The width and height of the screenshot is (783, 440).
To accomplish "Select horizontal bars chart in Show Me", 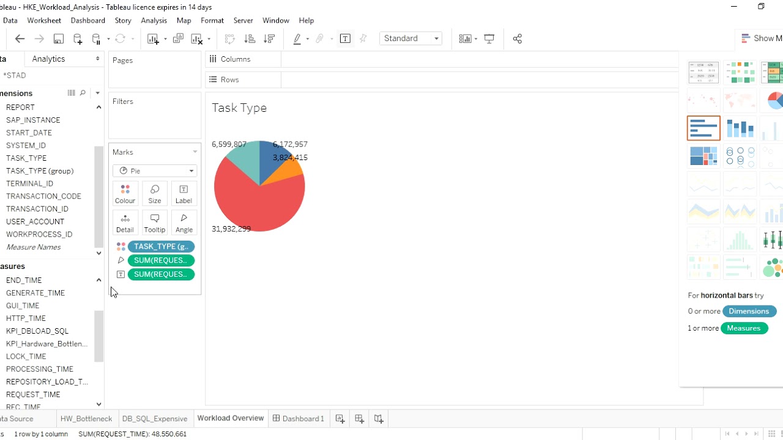I will click(x=703, y=128).
